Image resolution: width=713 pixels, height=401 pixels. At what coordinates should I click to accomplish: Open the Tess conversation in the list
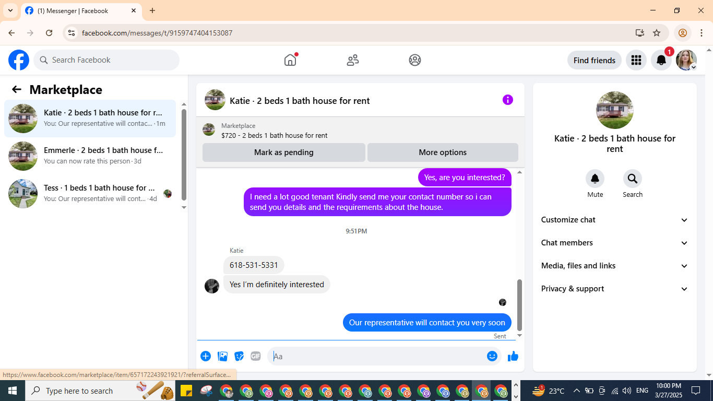pos(90,194)
